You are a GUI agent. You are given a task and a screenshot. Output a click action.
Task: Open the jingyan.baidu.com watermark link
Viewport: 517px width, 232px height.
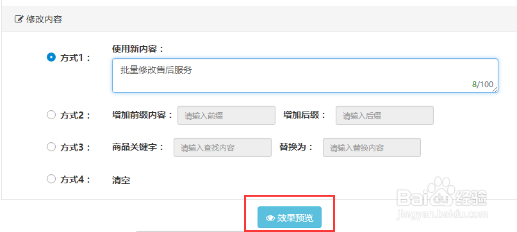443,213
